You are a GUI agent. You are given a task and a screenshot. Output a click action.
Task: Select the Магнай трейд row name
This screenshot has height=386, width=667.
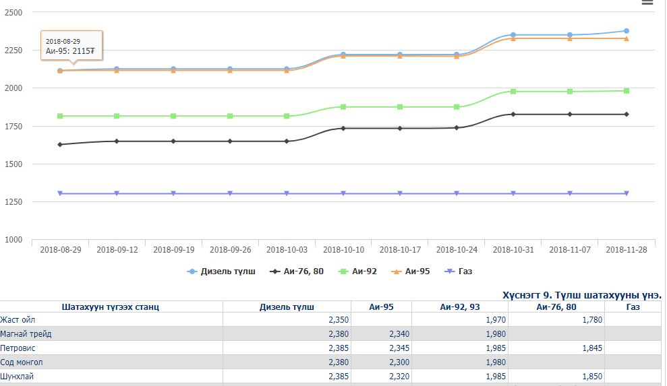[26, 334]
